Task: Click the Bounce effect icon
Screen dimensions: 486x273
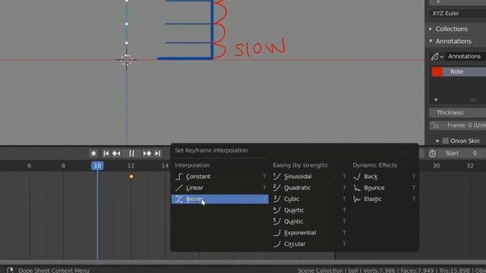Action: click(x=357, y=187)
